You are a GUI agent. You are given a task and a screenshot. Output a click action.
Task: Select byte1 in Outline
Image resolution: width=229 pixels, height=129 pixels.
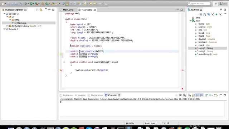[204, 24]
